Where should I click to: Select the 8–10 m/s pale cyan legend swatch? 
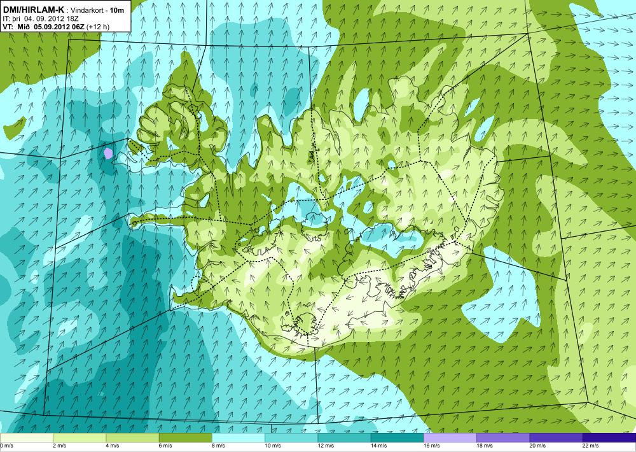238,438
